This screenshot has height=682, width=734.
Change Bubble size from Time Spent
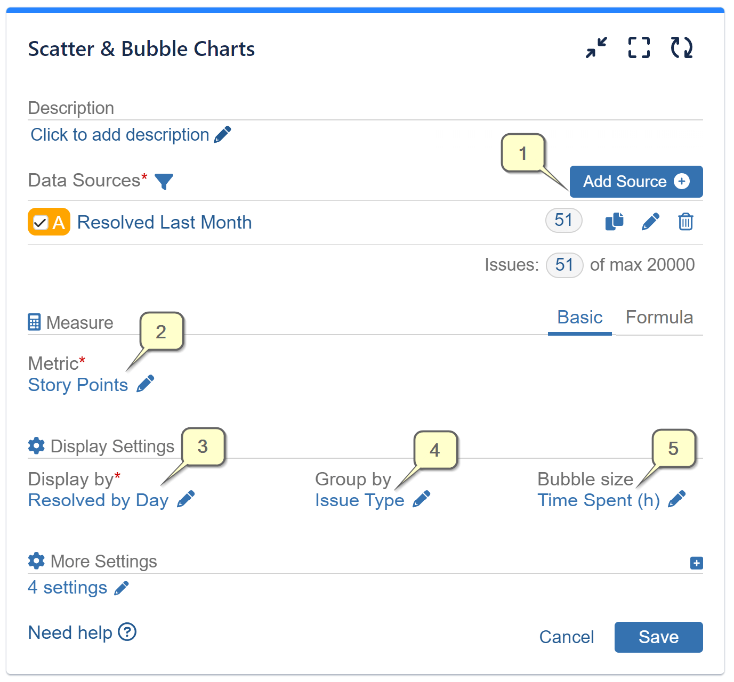[677, 499]
